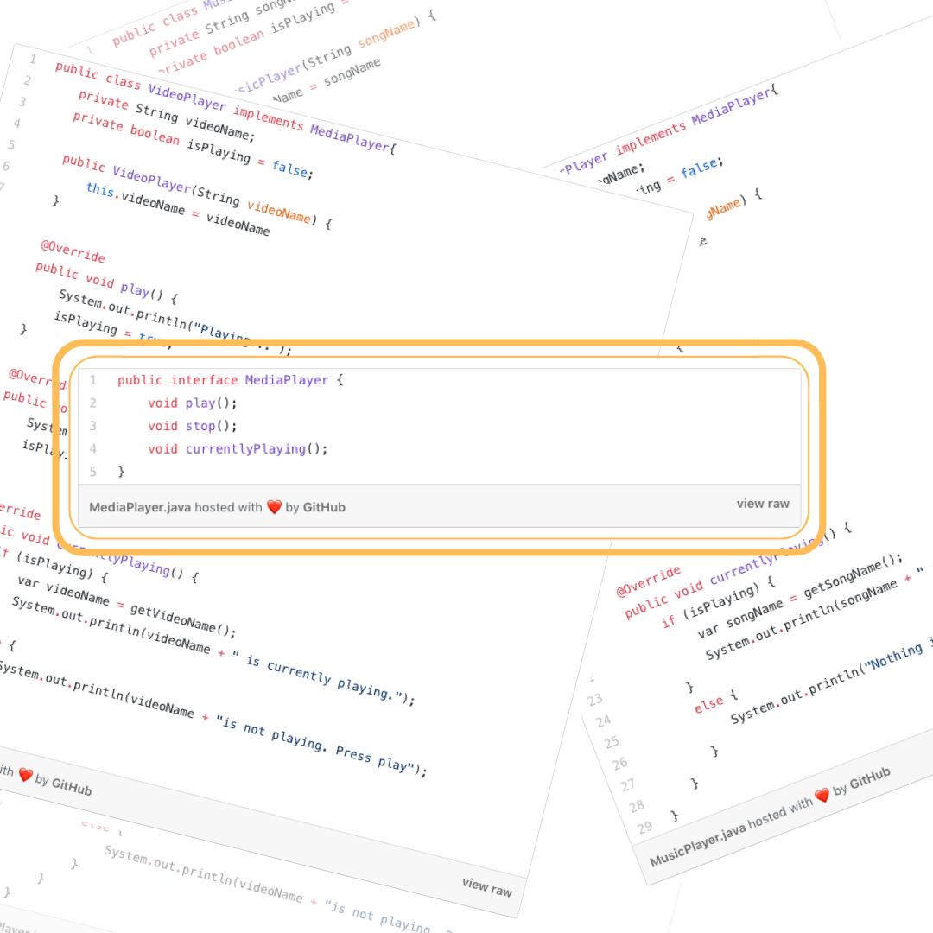Image resolution: width=933 pixels, height=933 pixels.
Task: Select '@Override' above 'public void play()' in VideoPlayer
Action: [x=73, y=251]
